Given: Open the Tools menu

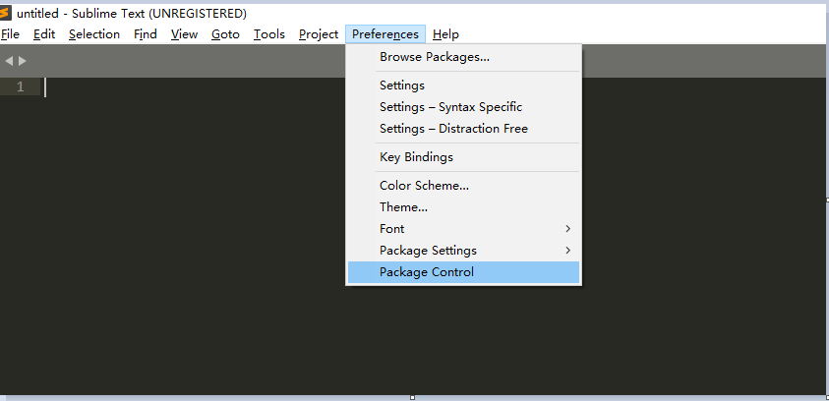Looking at the screenshot, I should tap(268, 34).
